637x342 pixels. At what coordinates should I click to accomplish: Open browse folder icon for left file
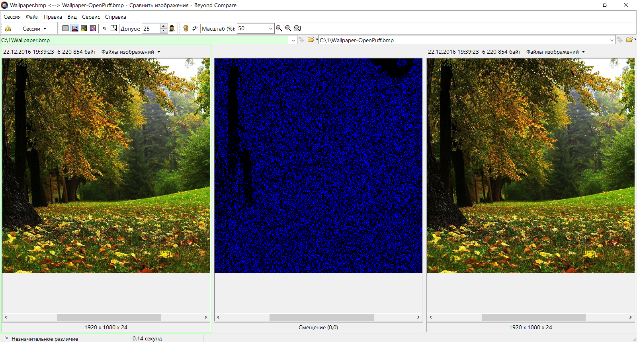[x=311, y=40]
